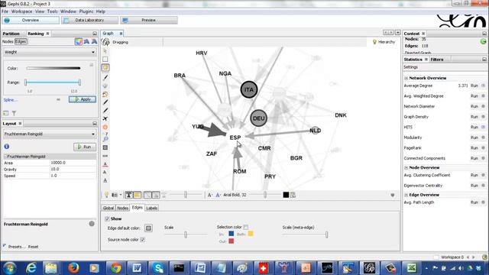Click the DEU node in the graph
The width and height of the screenshot is (489, 275).
pyautogui.click(x=258, y=118)
